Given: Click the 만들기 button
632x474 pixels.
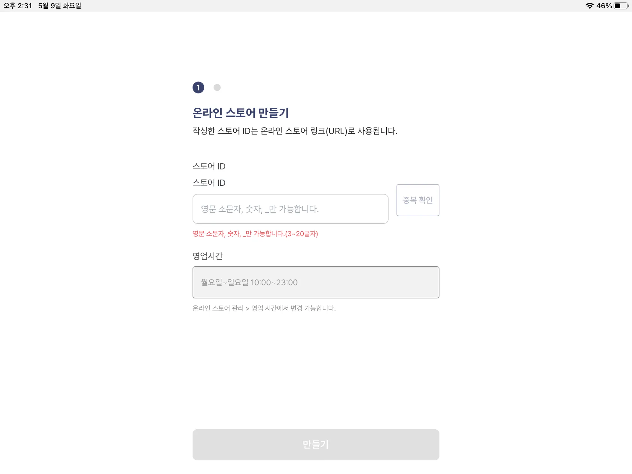Looking at the screenshot, I should pyautogui.click(x=316, y=444).
